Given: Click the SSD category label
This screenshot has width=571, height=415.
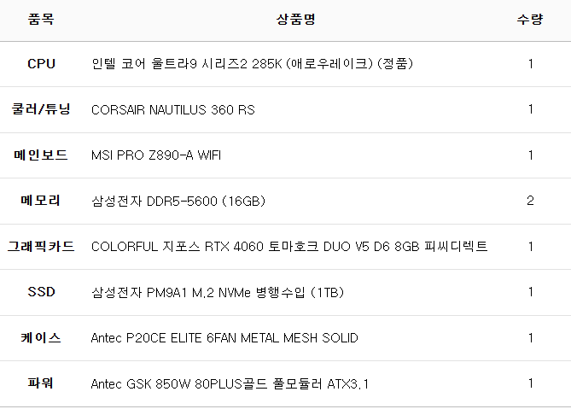Looking at the screenshot, I should [41, 292].
